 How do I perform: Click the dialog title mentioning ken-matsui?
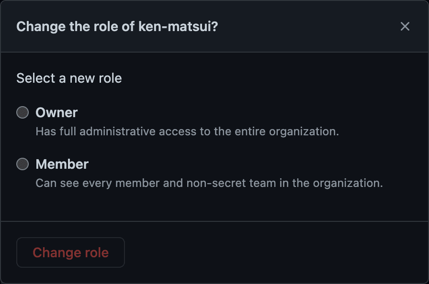pos(117,27)
